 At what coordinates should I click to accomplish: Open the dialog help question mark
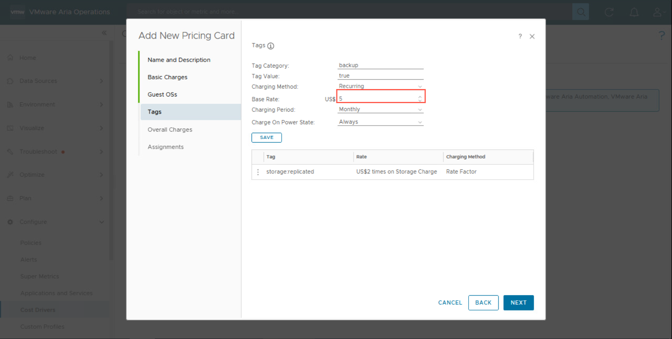click(520, 36)
